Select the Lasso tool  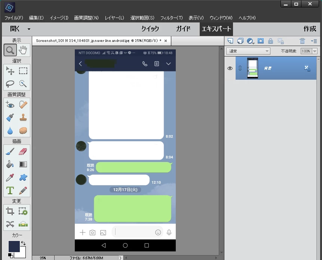point(10,84)
